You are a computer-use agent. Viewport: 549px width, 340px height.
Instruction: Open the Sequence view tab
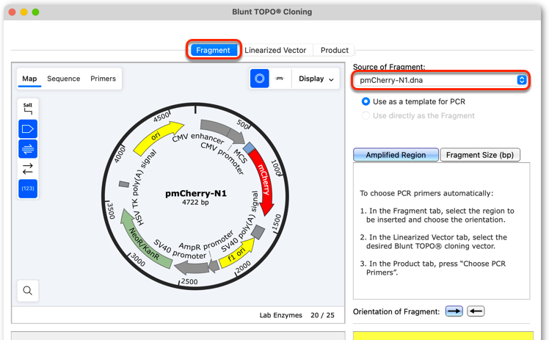tap(64, 79)
